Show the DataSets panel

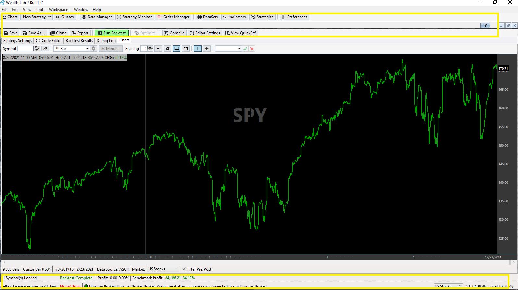pyautogui.click(x=207, y=17)
